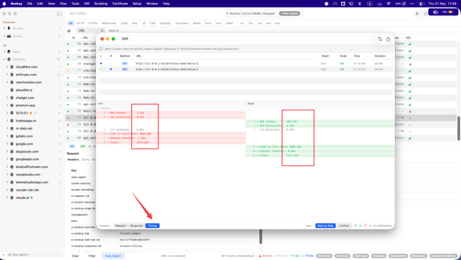
Task: Toggle Side by Side view in Diff
Action: [x=325, y=225]
